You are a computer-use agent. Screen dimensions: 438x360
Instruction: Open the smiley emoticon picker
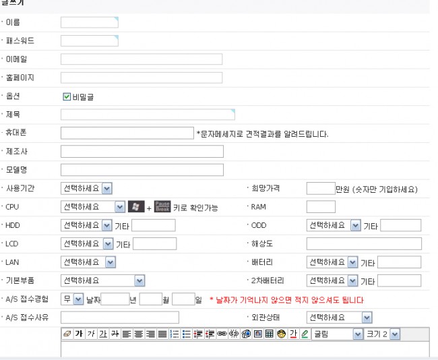[x=281, y=334]
